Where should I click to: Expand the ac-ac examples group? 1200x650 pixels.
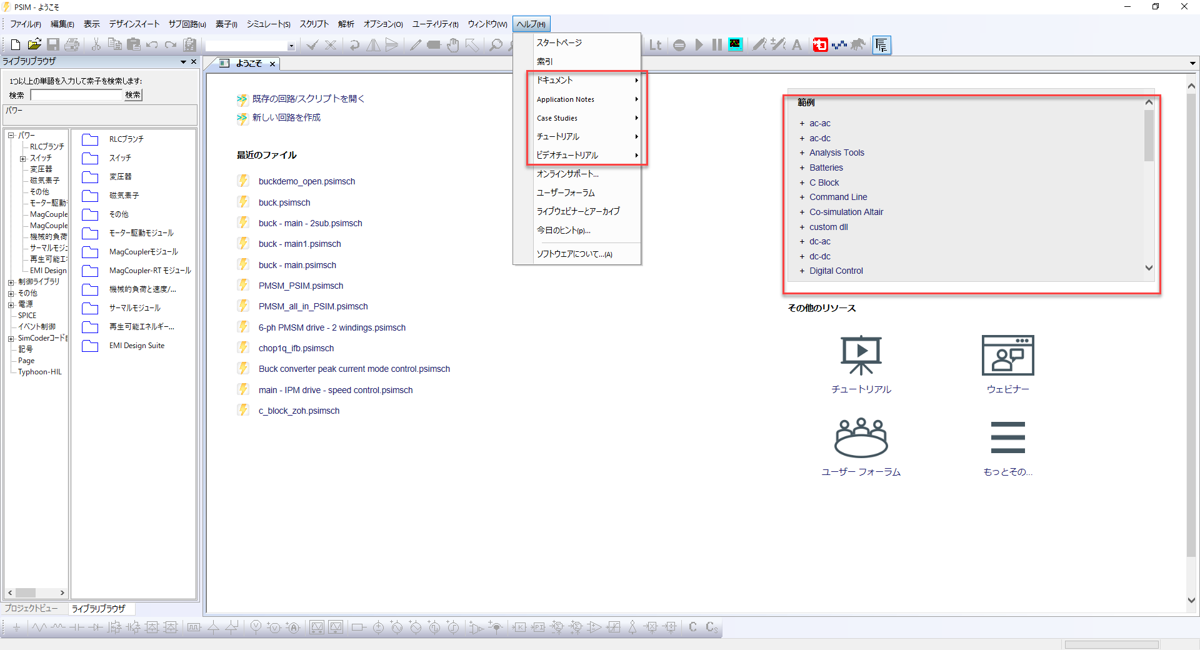click(802, 124)
